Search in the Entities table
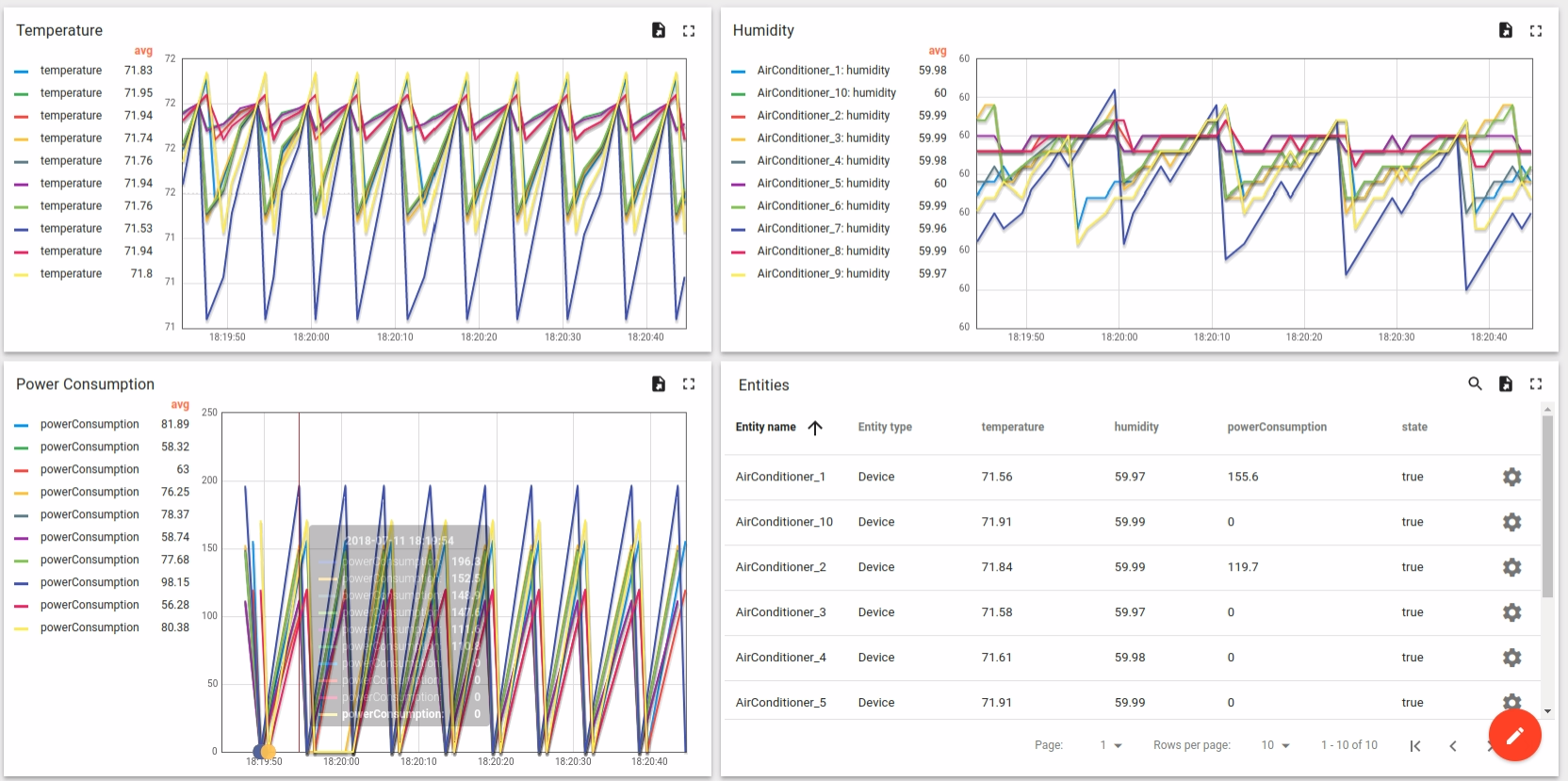The image size is (1568, 781). coord(1476,383)
